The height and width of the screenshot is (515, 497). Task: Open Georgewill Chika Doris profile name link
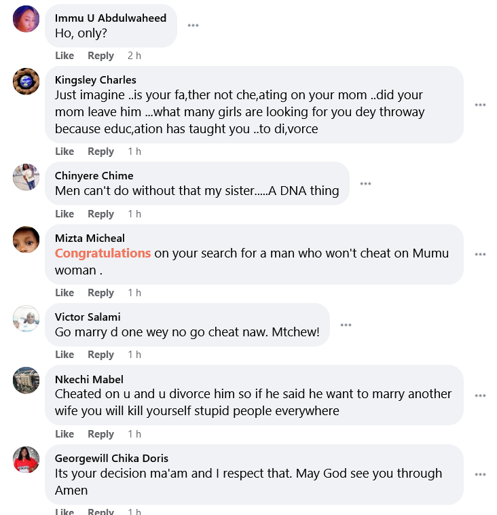(x=111, y=458)
